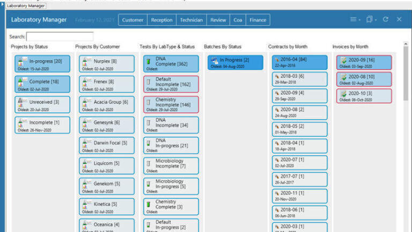Select the Complete [18] projects tile
The width and height of the screenshot is (412, 232).
42,84
